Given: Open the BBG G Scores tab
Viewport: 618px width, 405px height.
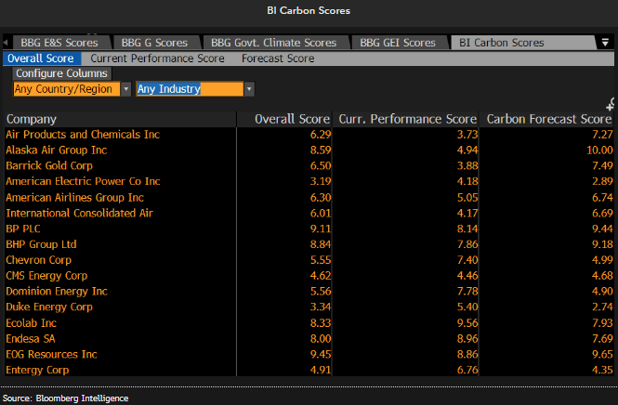Looking at the screenshot, I should 156,43.
